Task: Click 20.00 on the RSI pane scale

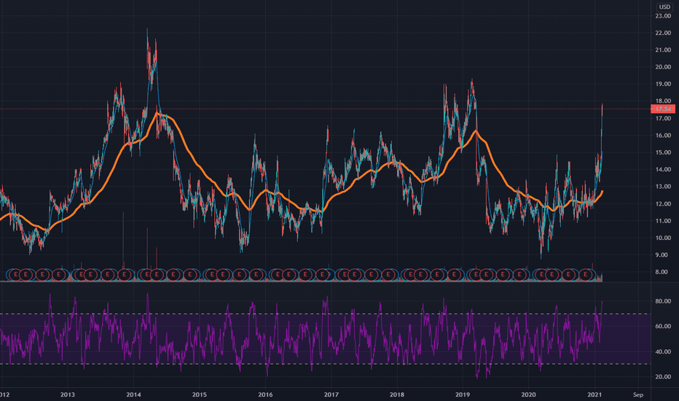Action: [663, 377]
